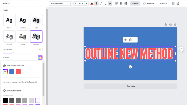Select the Outline text style
The width and height of the screenshot is (187, 105).
(36, 36)
